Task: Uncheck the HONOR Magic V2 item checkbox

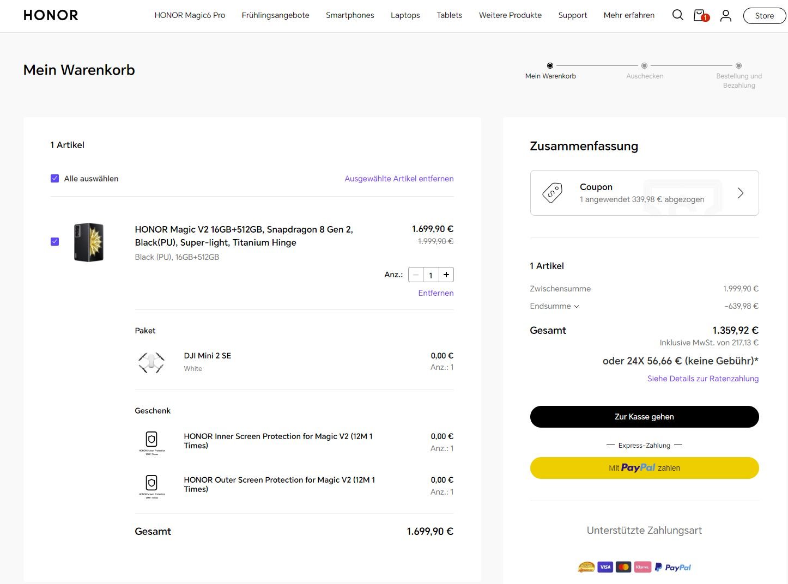Action: [x=54, y=241]
